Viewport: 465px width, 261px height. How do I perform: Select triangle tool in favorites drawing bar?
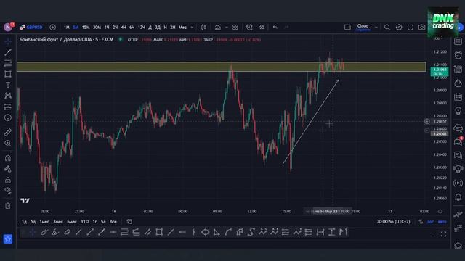coord(217,232)
